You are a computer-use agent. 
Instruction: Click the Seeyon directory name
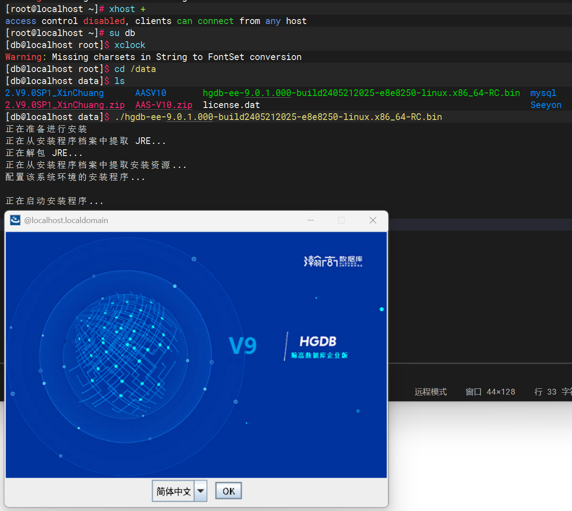546,105
